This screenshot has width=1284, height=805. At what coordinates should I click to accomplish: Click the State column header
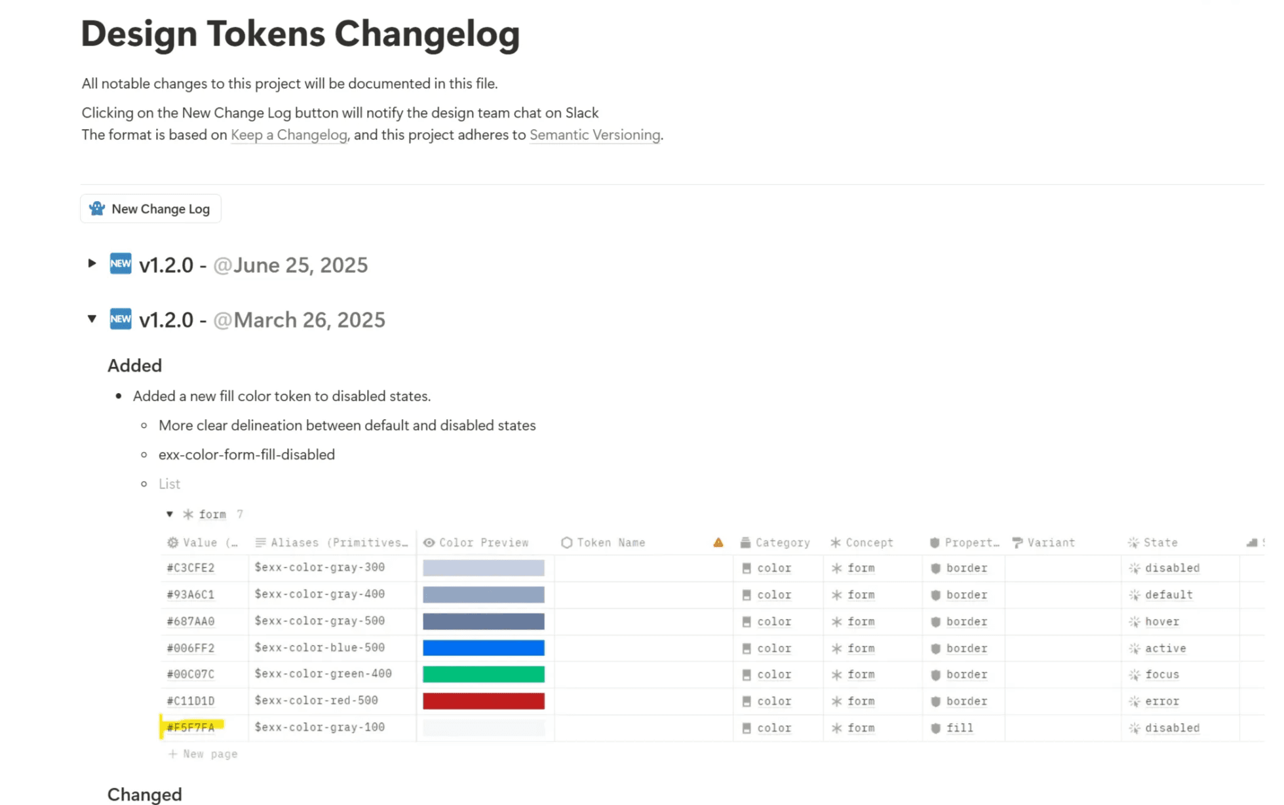point(1159,542)
